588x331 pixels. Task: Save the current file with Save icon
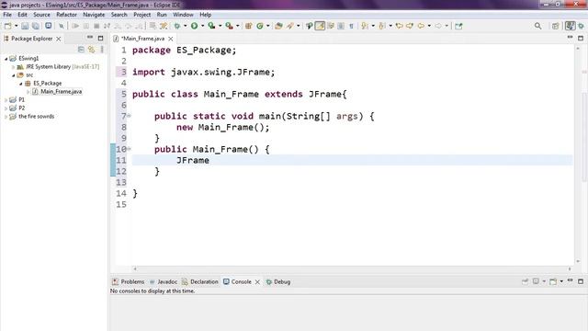(25, 26)
